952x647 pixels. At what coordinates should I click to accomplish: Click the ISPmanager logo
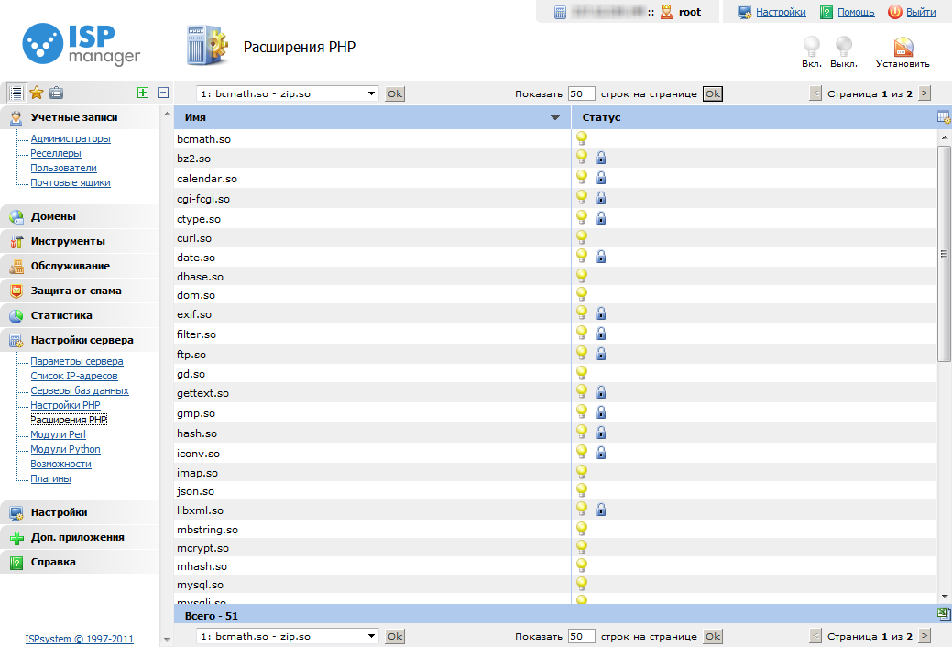tap(82, 44)
